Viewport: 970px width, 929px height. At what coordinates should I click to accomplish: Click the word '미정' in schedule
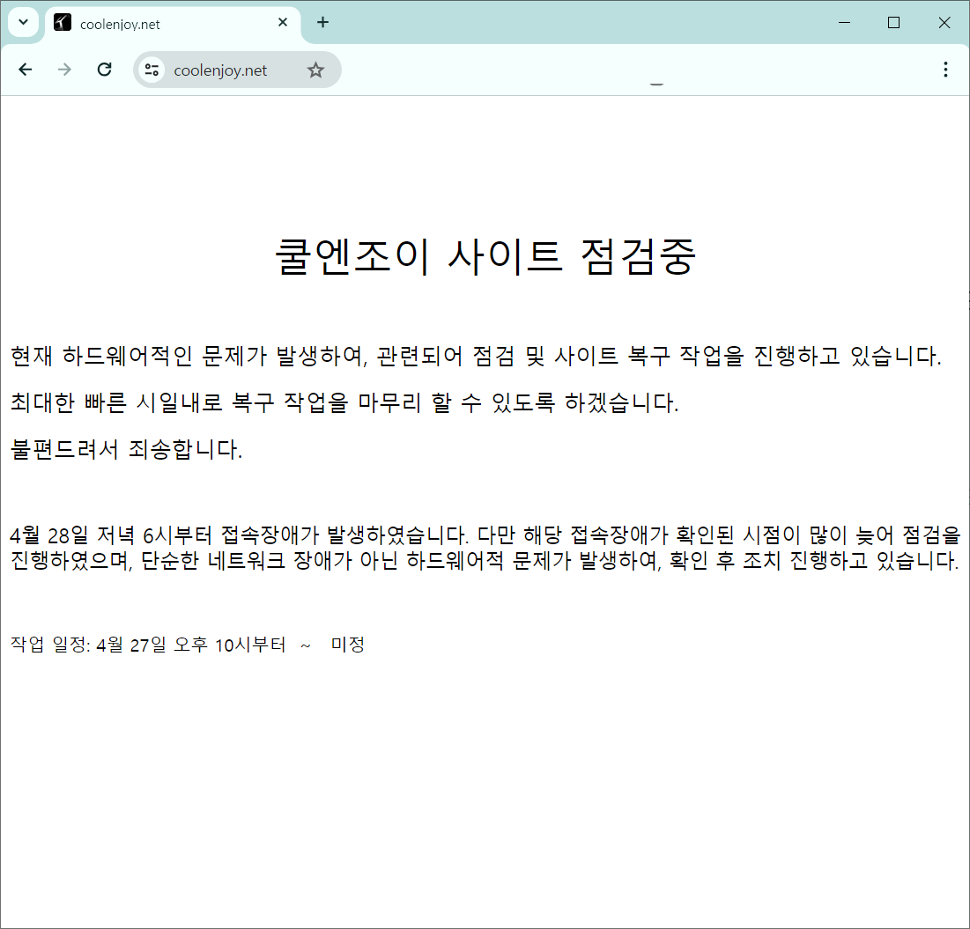348,645
